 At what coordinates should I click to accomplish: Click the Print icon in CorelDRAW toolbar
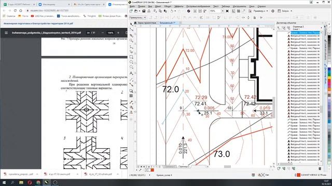click(149, 11)
